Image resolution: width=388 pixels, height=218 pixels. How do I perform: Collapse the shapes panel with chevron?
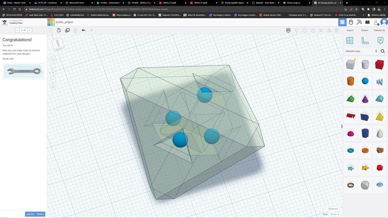click(x=342, y=126)
